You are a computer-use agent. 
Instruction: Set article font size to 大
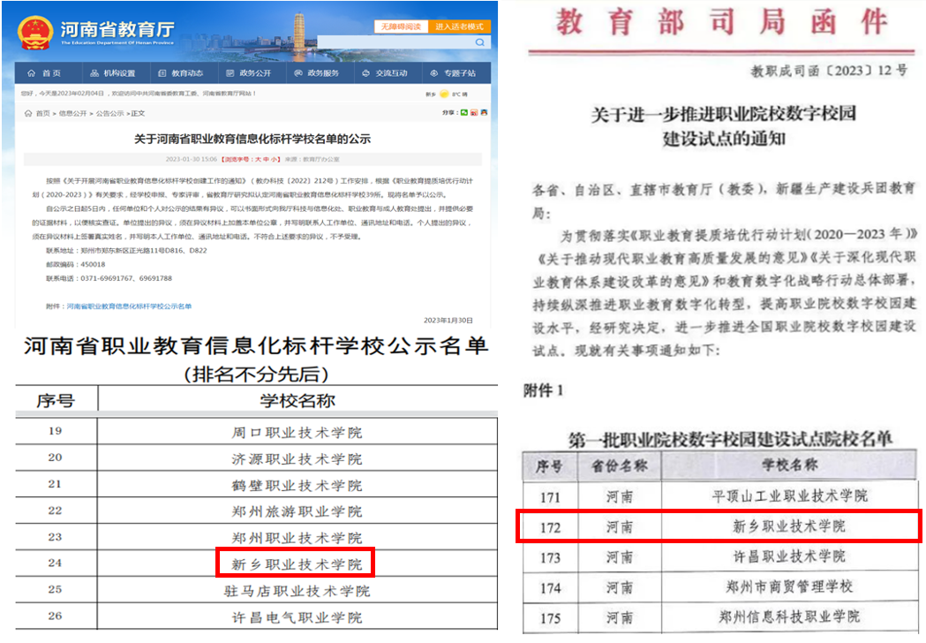coord(258,160)
